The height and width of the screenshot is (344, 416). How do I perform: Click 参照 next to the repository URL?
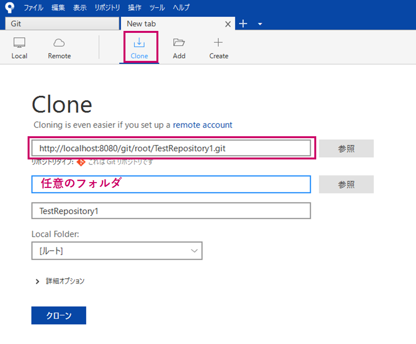346,148
